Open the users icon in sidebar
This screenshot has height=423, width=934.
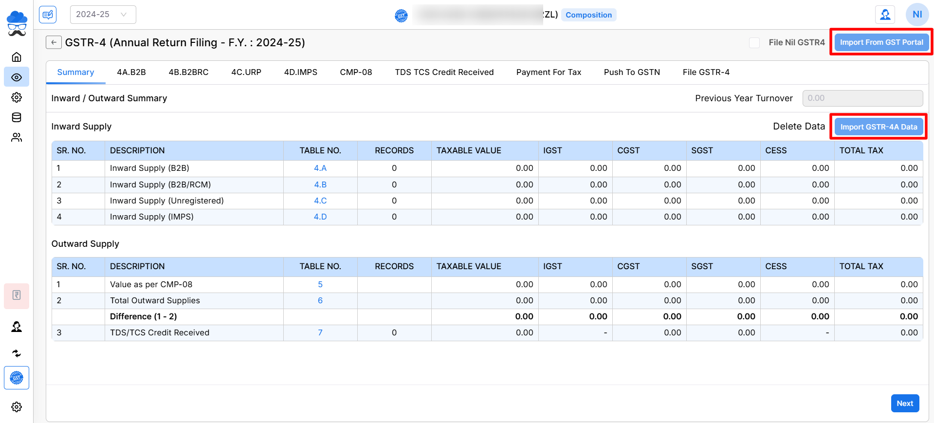tap(17, 138)
